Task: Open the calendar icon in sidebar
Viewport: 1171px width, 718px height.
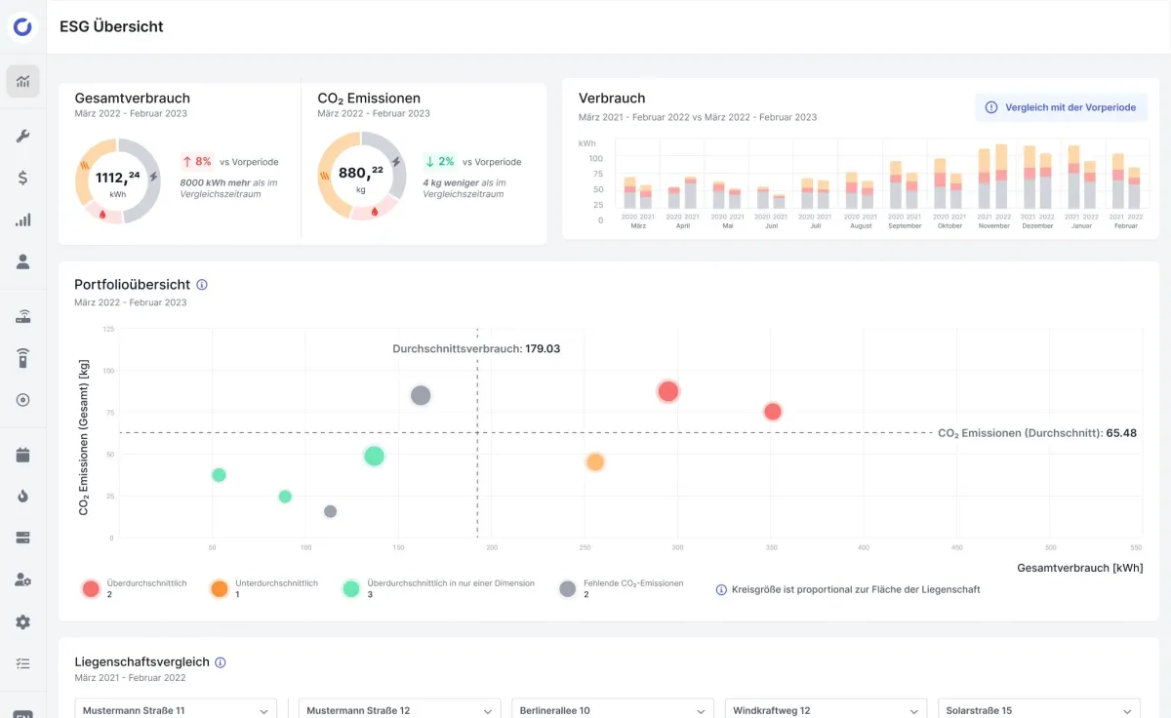Action: pyautogui.click(x=22, y=455)
